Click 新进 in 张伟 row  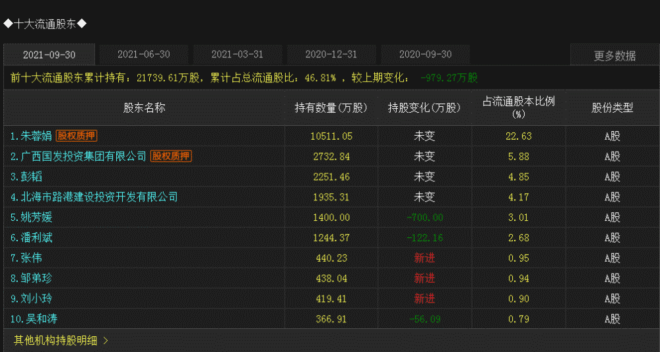click(424, 258)
